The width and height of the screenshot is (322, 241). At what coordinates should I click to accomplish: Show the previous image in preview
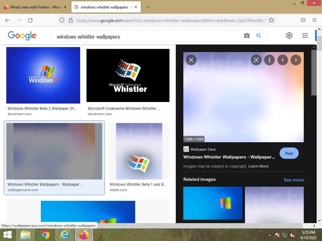click(283, 60)
